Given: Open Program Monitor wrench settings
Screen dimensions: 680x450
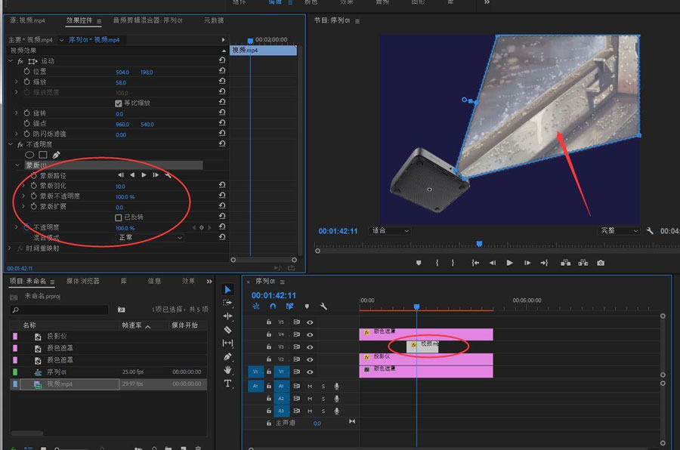Looking at the screenshot, I should 650,231.
